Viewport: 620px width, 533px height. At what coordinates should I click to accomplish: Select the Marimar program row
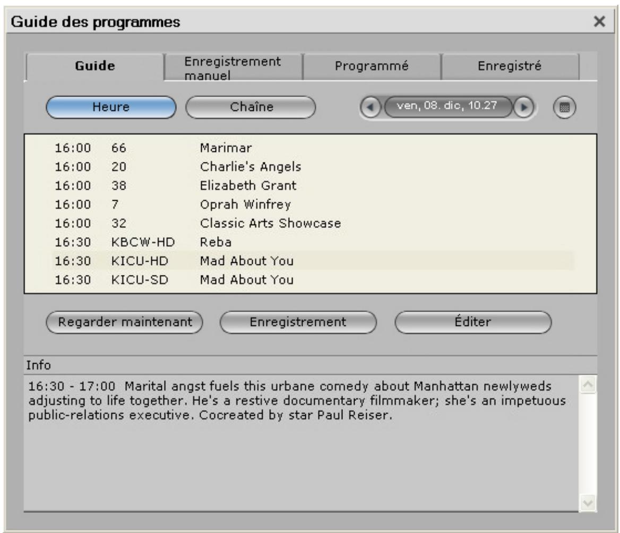coord(312,148)
